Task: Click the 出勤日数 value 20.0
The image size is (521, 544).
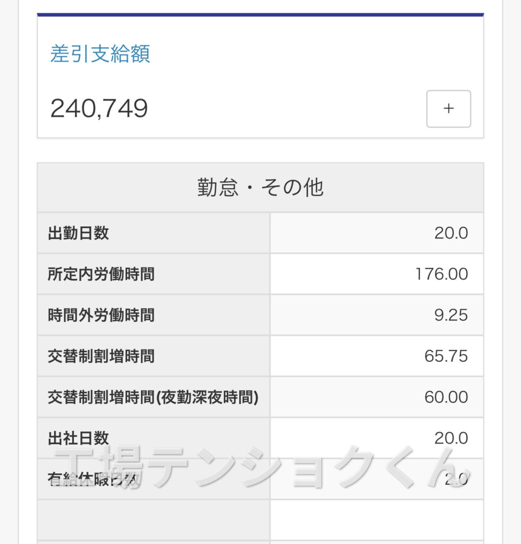Action: point(451,233)
